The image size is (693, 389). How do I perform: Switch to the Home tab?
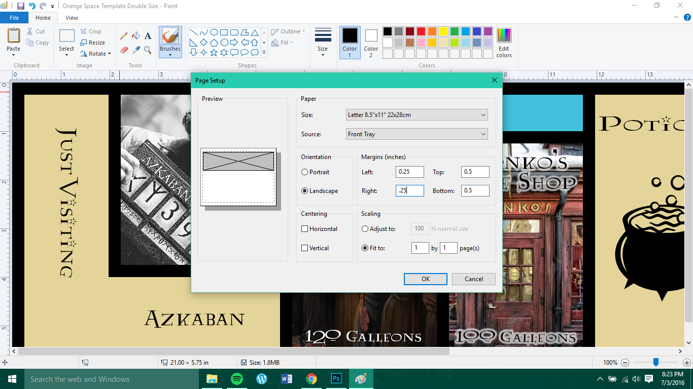(x=43, y=18)
